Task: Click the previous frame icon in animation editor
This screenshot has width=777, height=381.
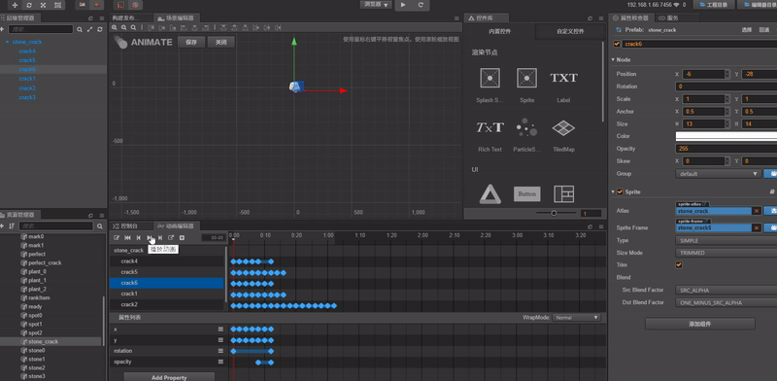Action: pos(138,237)
